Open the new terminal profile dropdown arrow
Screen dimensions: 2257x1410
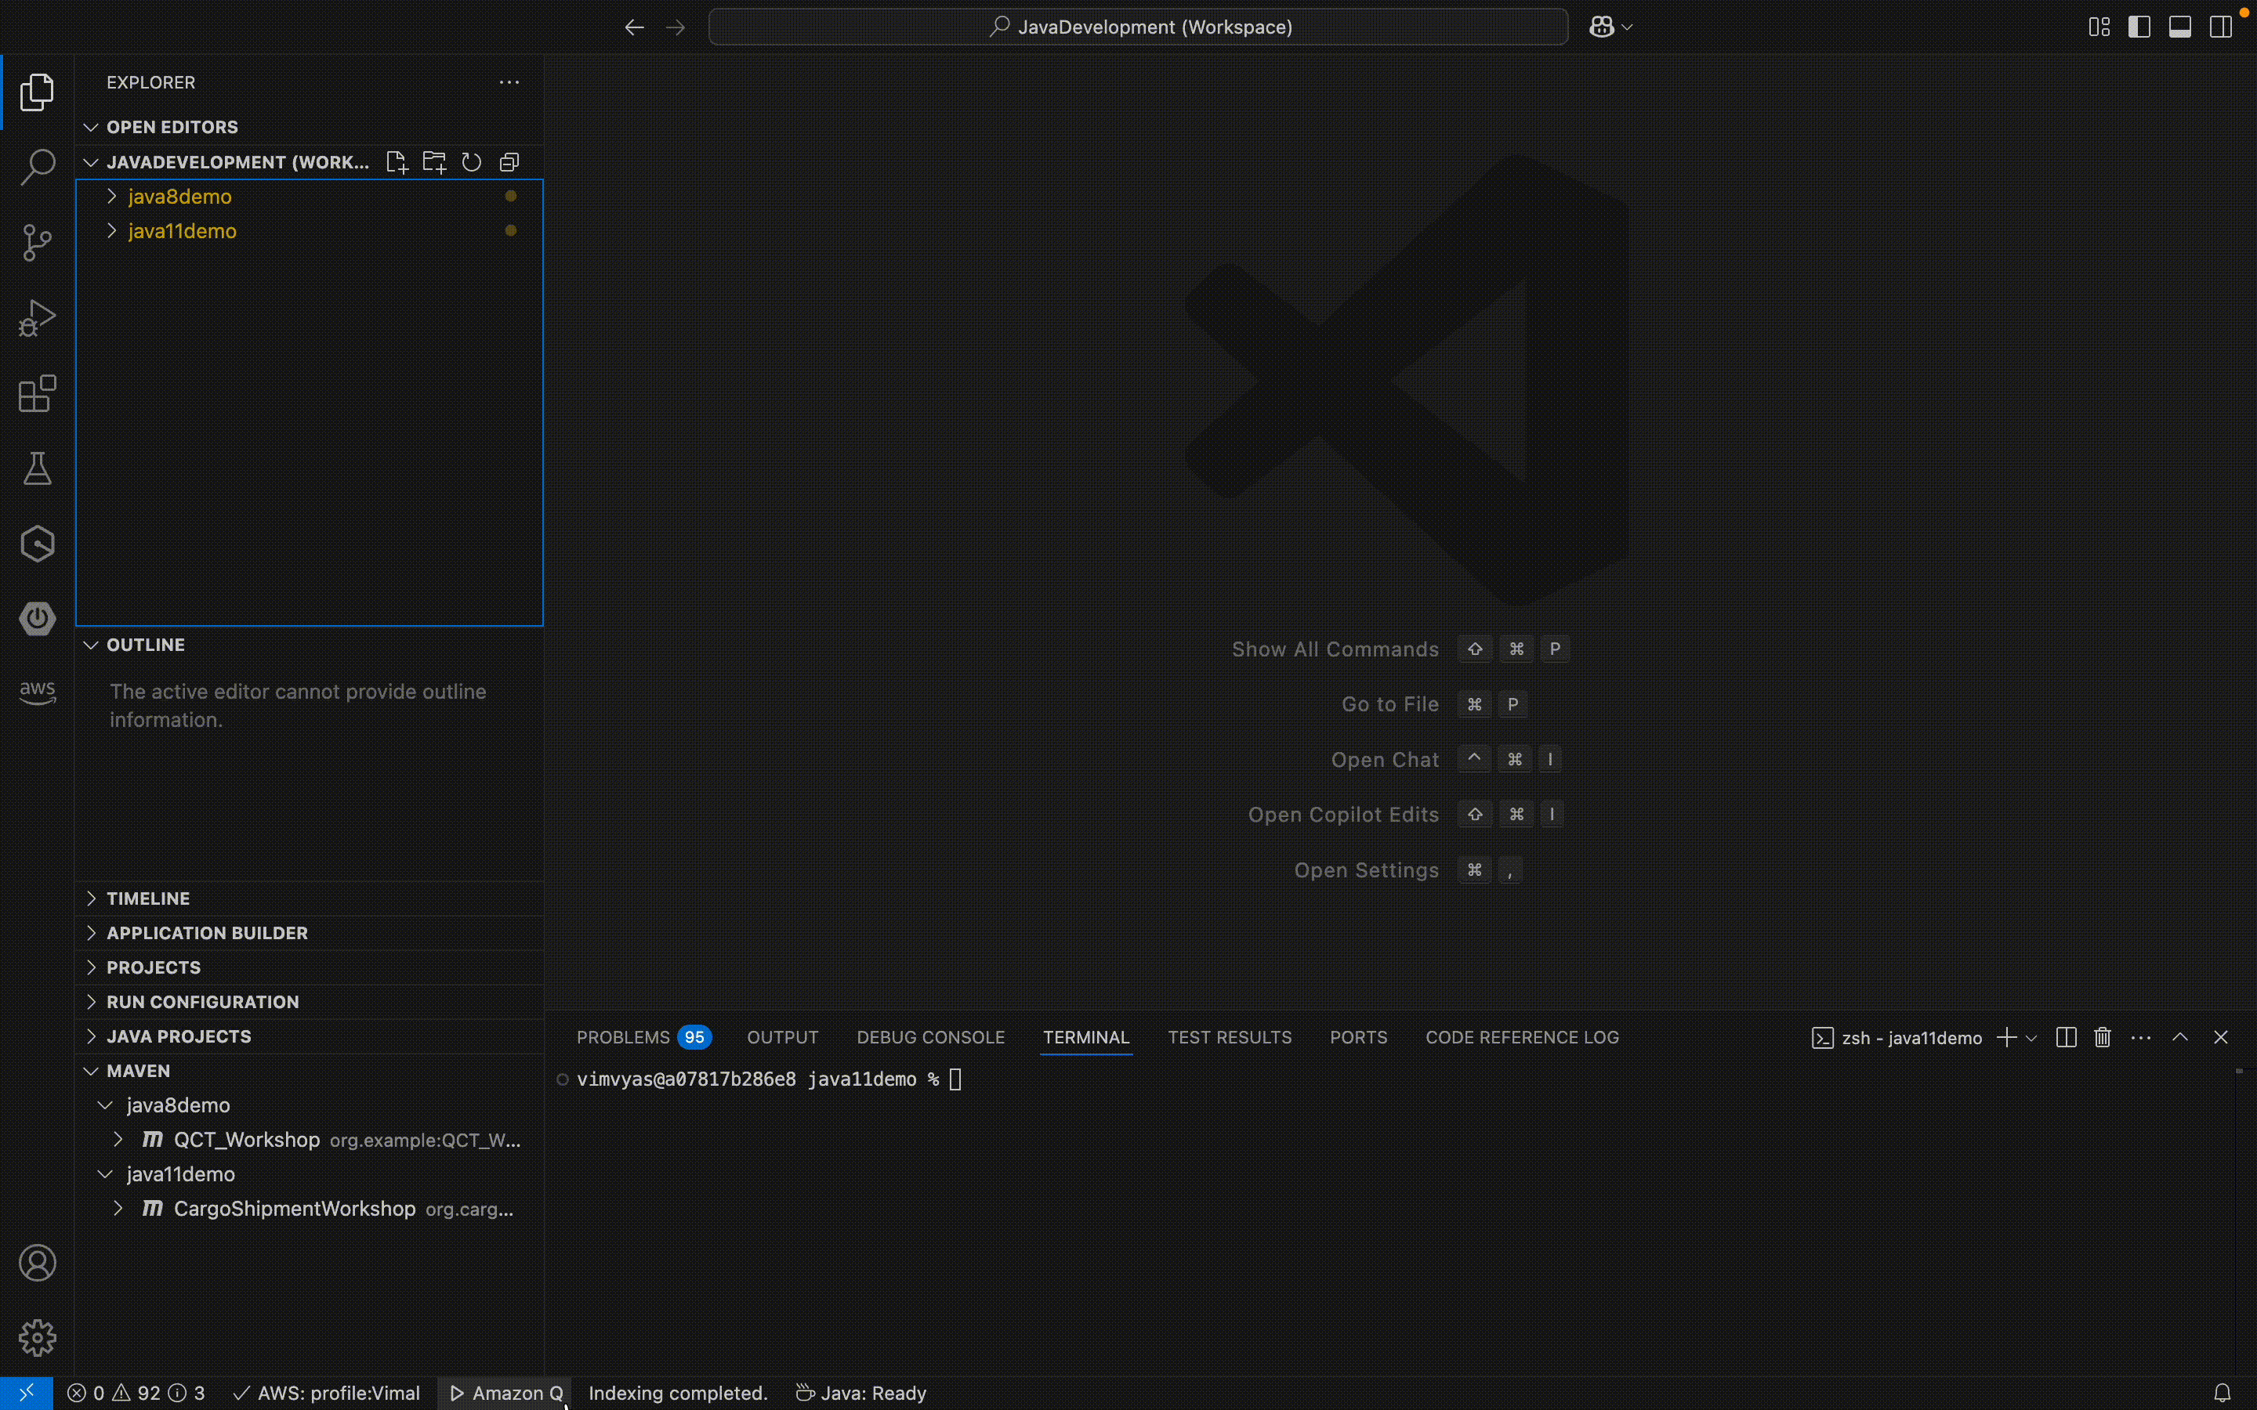click(2031, 1038)
